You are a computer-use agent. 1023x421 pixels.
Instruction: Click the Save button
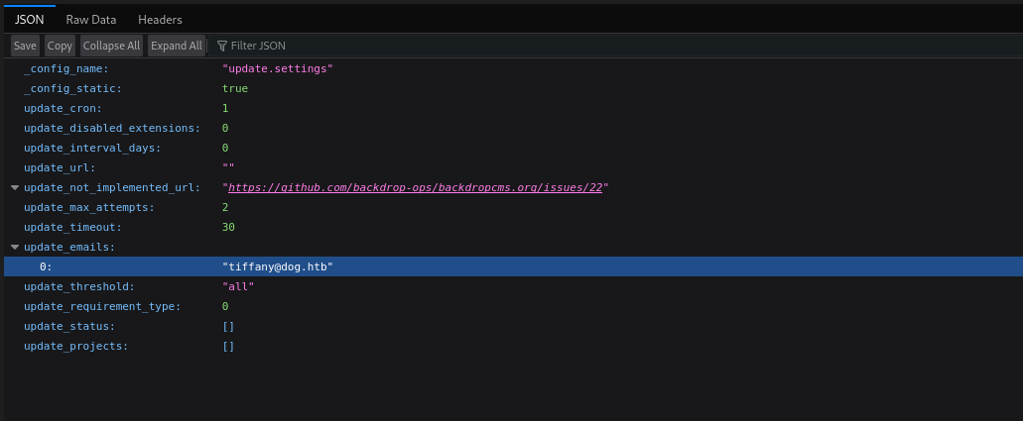pos(25,46)
